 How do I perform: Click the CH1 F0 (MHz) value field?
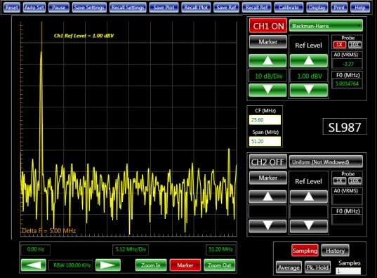coord(348,84)
